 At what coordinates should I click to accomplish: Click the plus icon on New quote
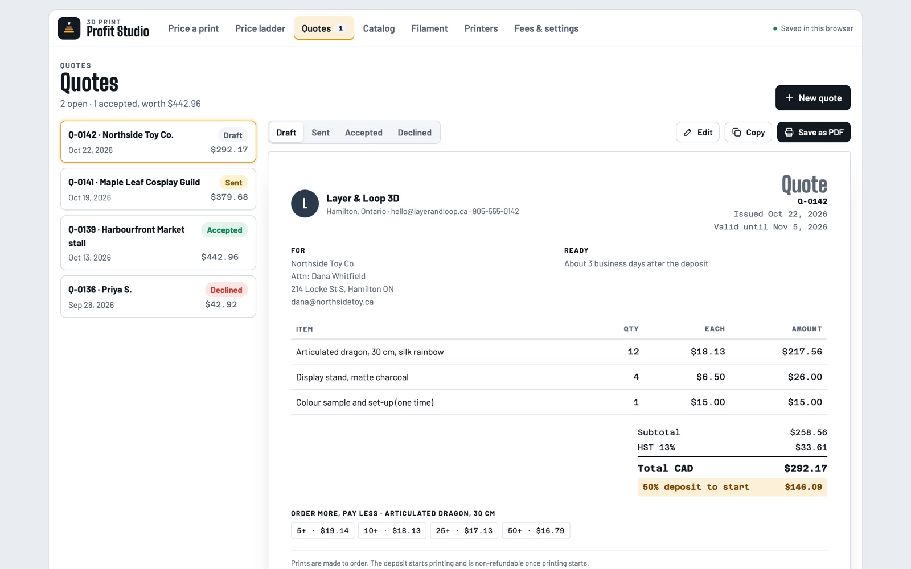[789, 98]
